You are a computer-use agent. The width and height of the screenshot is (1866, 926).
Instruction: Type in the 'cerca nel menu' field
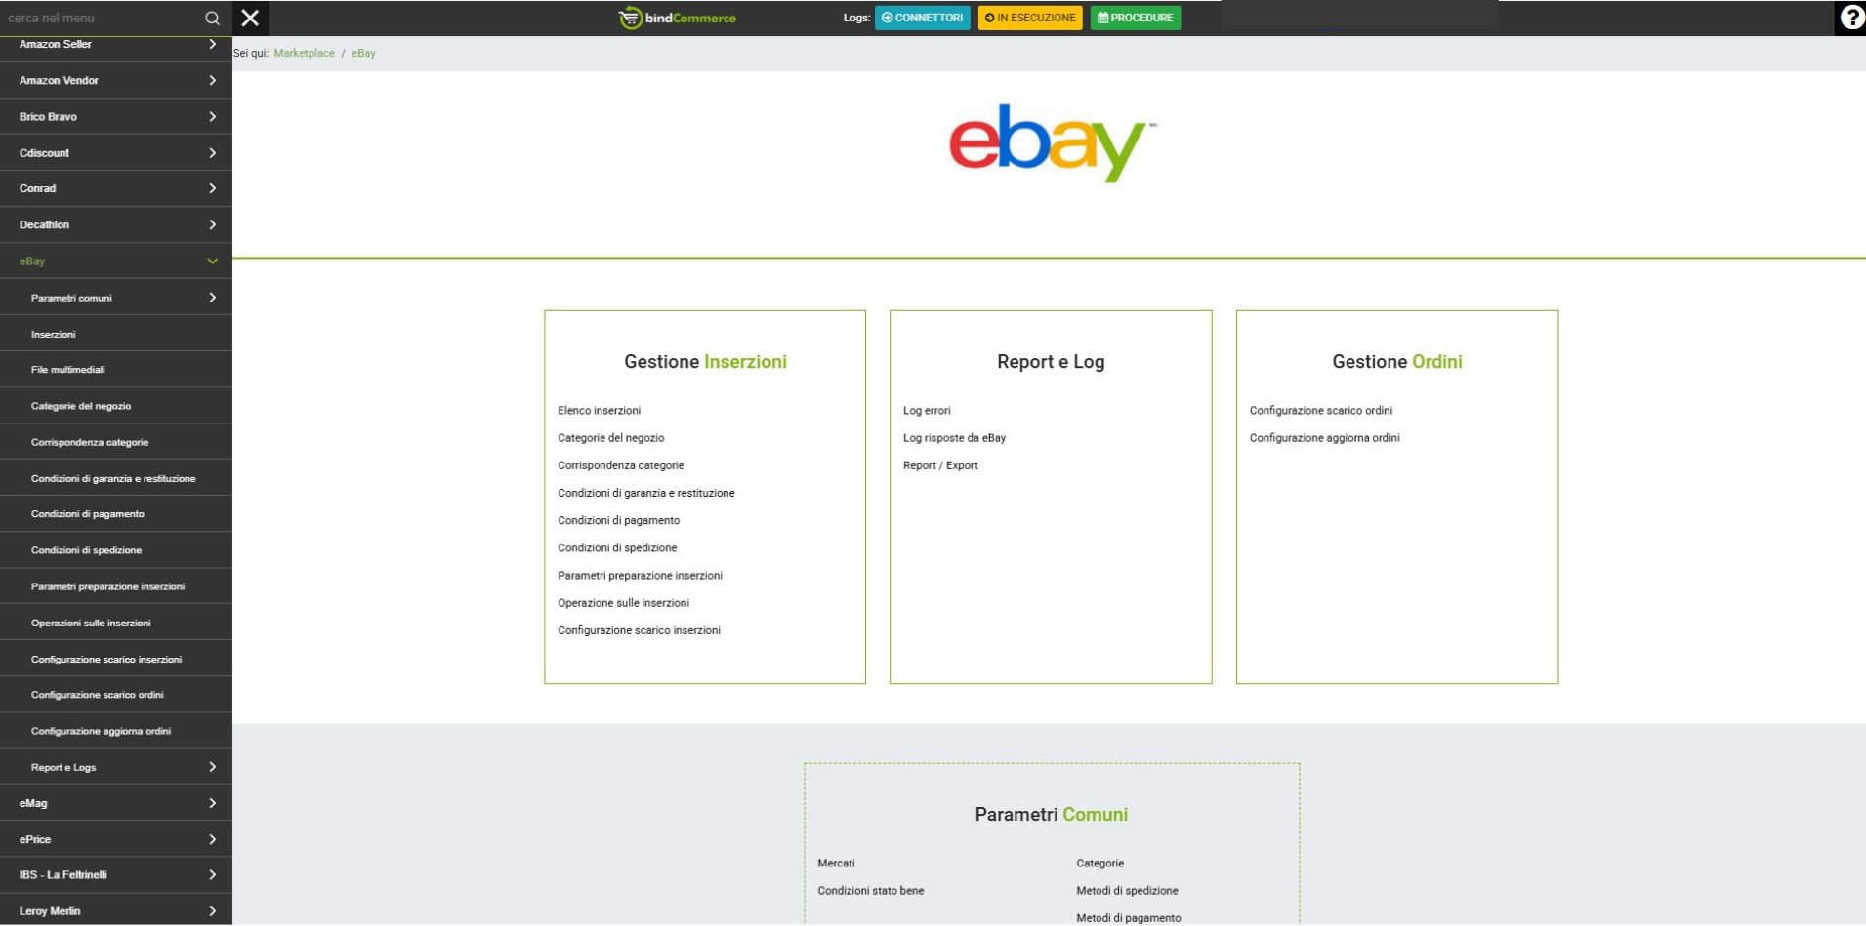coord(98,19)
